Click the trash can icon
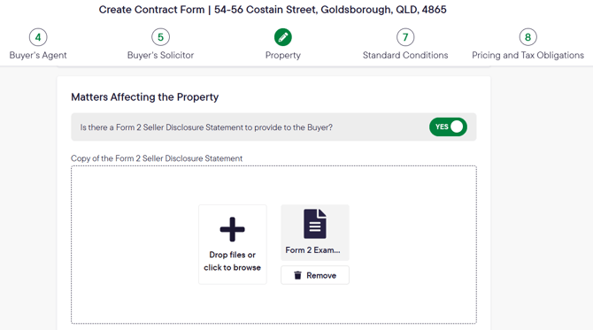This screenshot has width=593, height=330. [298, 275]
